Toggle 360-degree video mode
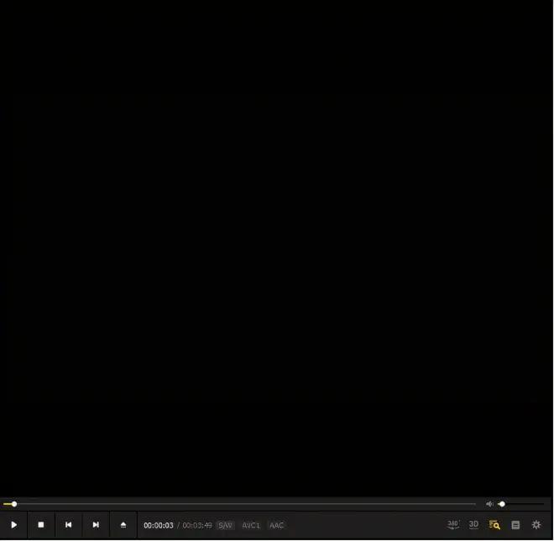The width and height of the screenshot is (554, 541). coord(453,525)
